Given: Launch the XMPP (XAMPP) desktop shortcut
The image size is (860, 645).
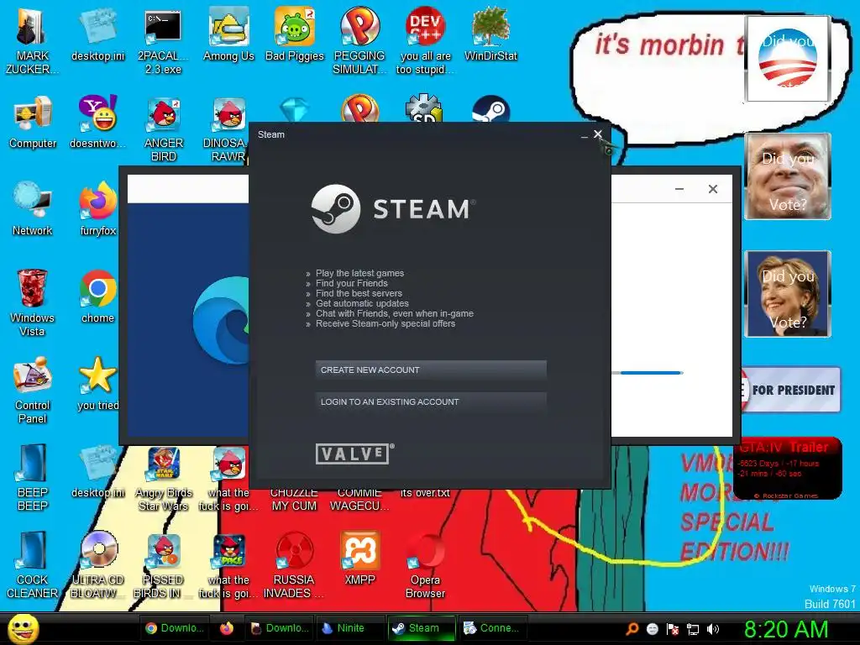Looking at the screenshot, I should [359, 558].
